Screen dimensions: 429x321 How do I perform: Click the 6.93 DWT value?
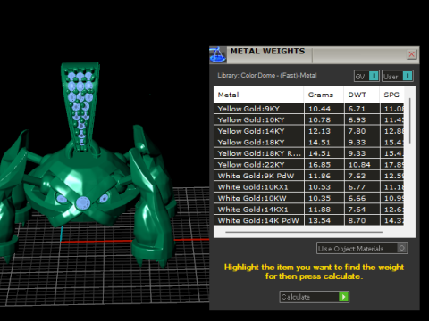(x=357, y=120)
